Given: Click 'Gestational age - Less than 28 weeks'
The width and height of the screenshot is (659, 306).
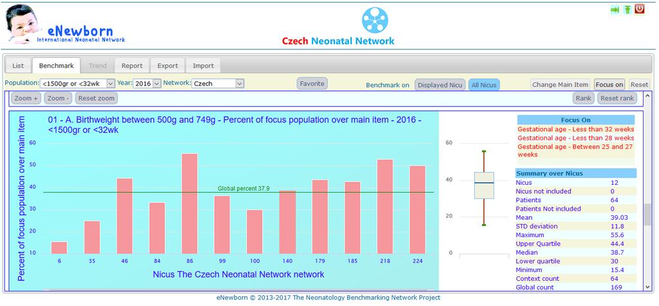Looking at the screenshot, I should tap(576, 138).
